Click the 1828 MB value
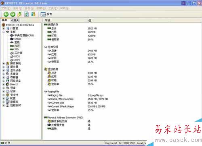202x146 pixels. point(92,58)
